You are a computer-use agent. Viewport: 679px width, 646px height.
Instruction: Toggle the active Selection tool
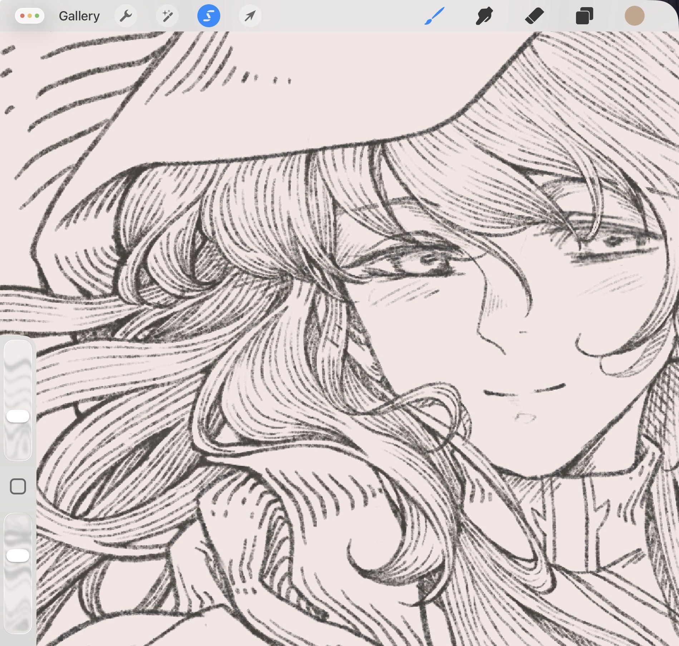[208, 16]
